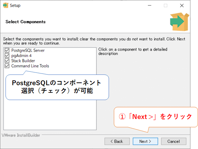Uncheck the PostgreSQL Server checkbox
Viewport: 198px width, 149px height.
(7, 50)
